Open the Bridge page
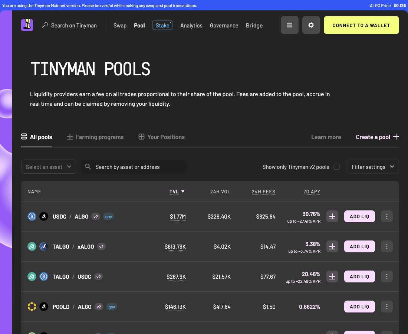 [254, 26]
